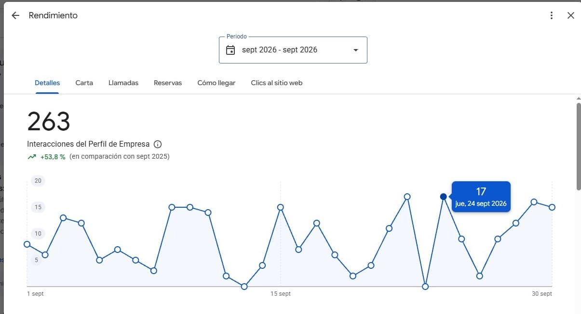Screen dimensions: 581x314
Task: Click the info icon beside Interacciones del Perfil de Empresa
Action: [158, 144]
